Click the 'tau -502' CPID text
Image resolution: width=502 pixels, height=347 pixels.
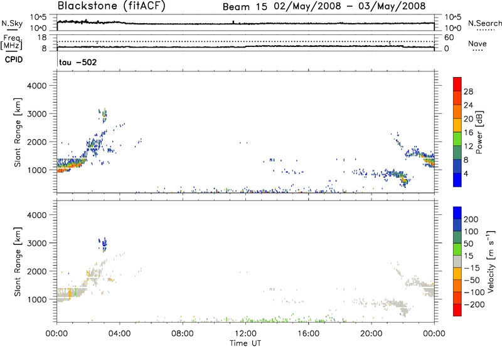(x=78, y=62)
